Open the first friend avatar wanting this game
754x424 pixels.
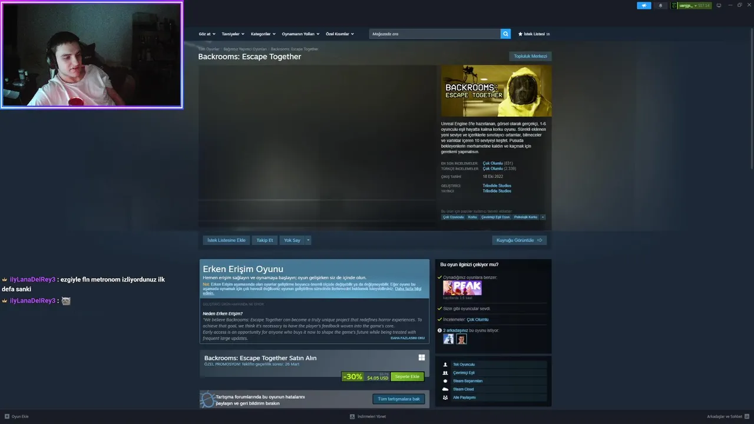448,339
